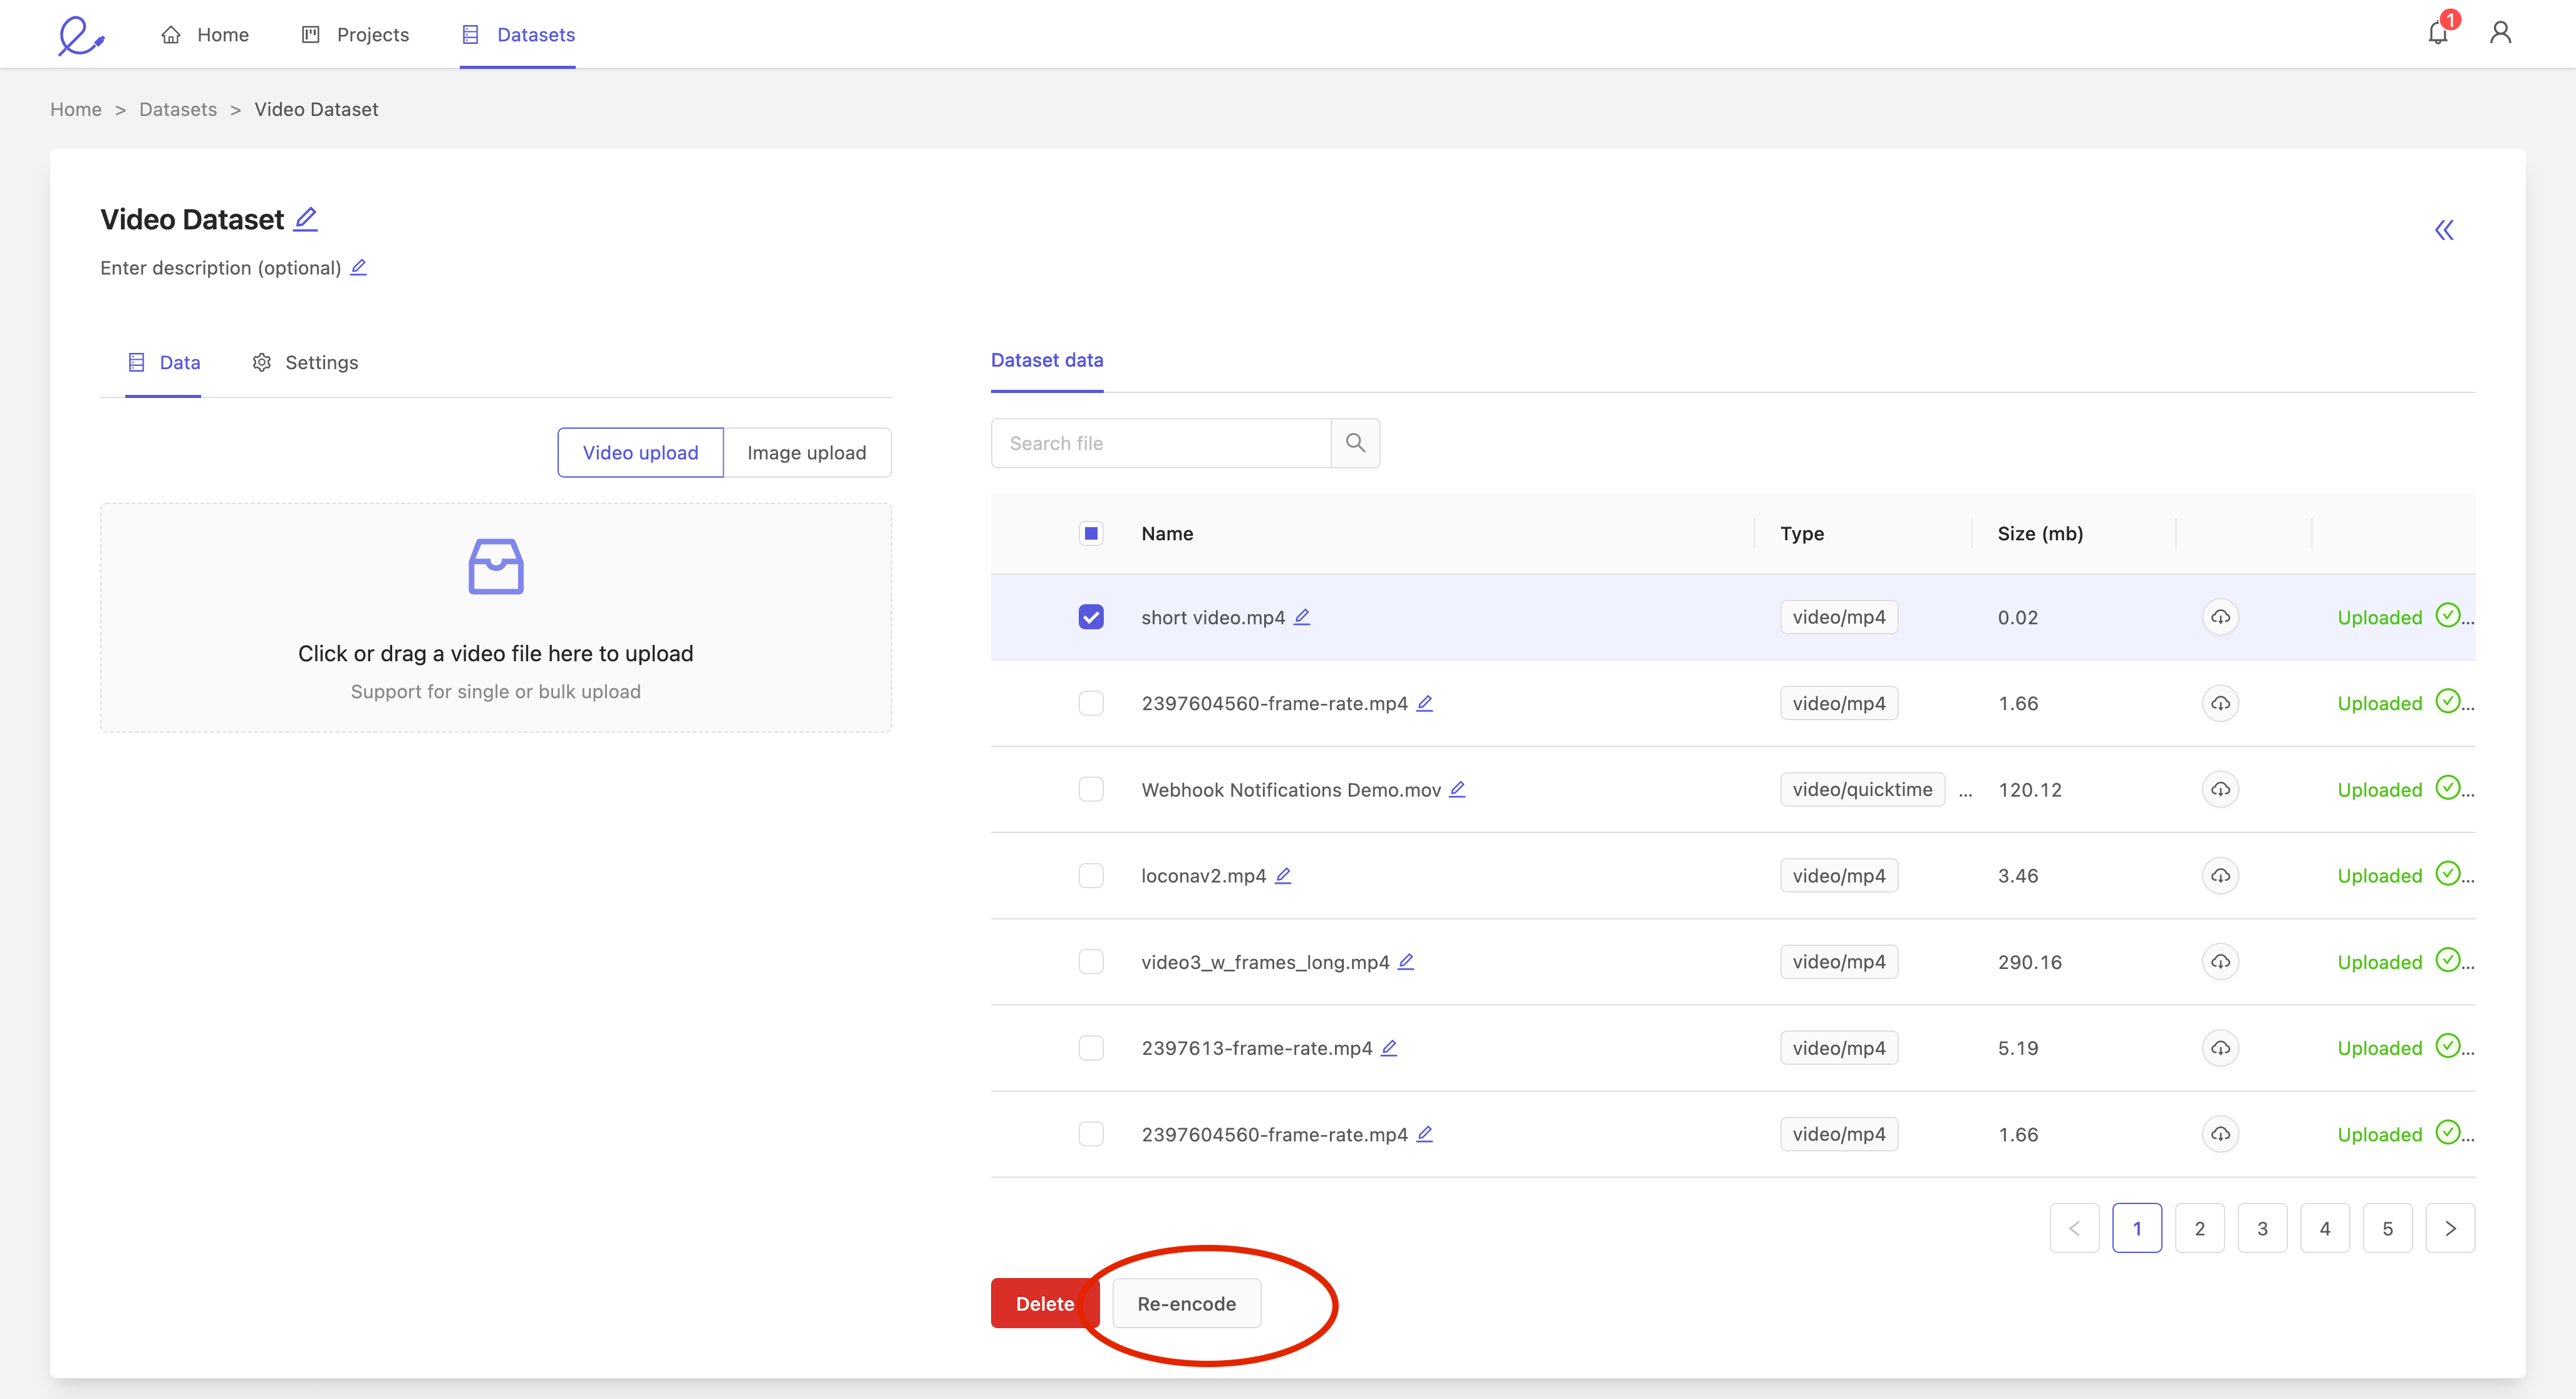Select Image upload option

click(x=808, y=451)
